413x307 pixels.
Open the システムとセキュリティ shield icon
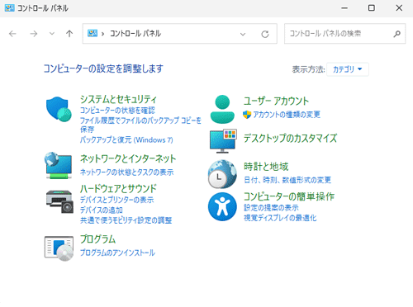(x=59, y=109)
